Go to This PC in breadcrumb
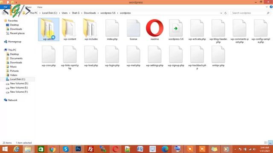 click(33, 13)
